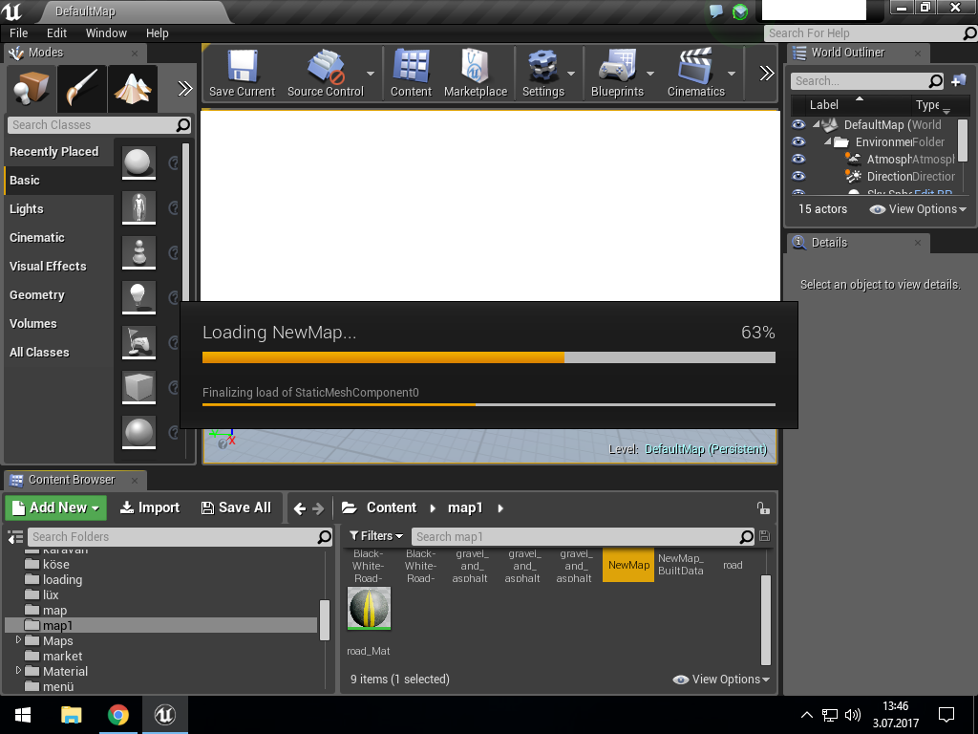Select the road_Mat material thumbnail
Screen dimensions: 978x734
point(370,609)
